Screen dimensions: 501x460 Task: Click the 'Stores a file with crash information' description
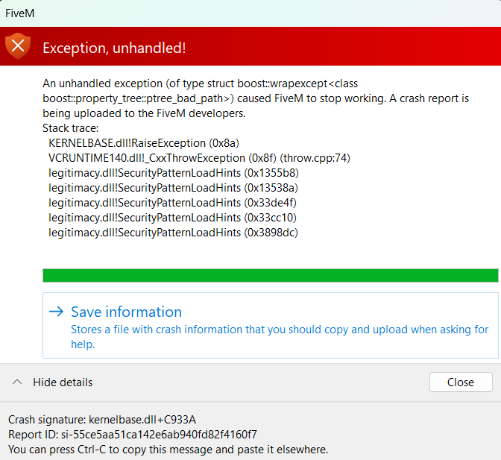pyautogui.click(x=280, y=337)
